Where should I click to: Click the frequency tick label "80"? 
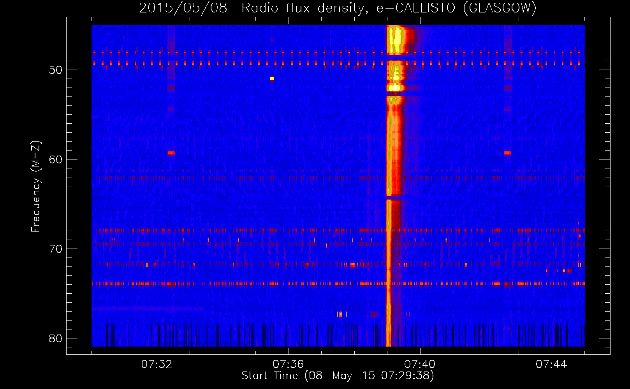56,338
